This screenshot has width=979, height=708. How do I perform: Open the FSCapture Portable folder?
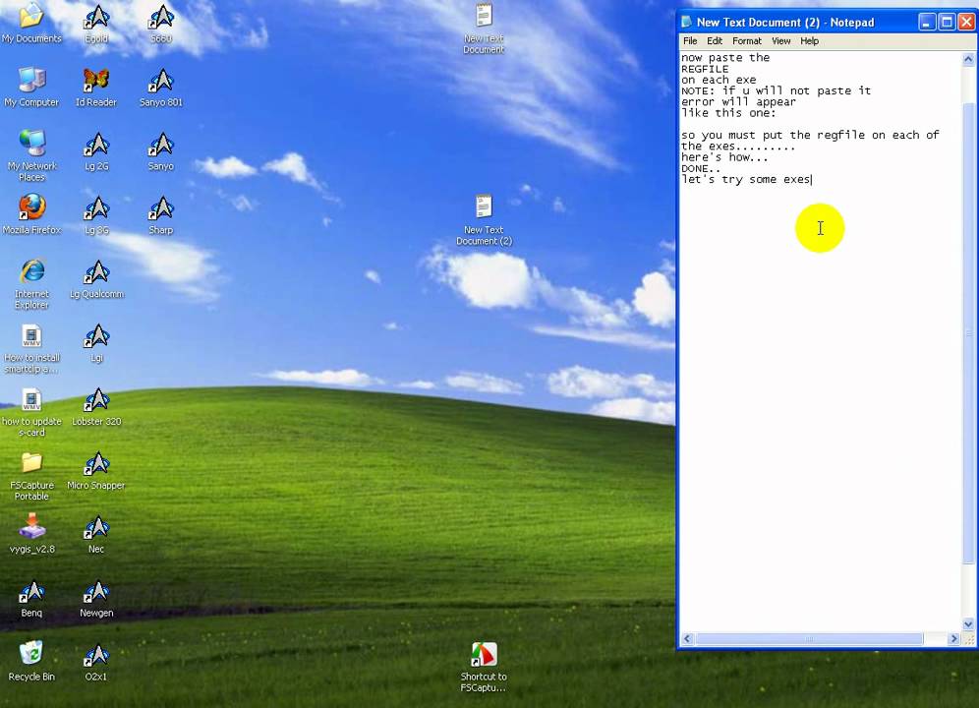point(31,476)
